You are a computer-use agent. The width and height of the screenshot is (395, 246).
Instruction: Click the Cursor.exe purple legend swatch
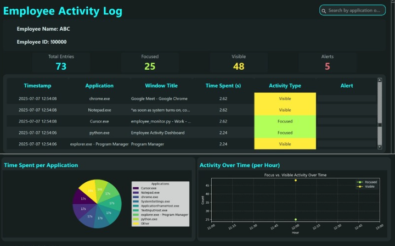tap(136, 188)
